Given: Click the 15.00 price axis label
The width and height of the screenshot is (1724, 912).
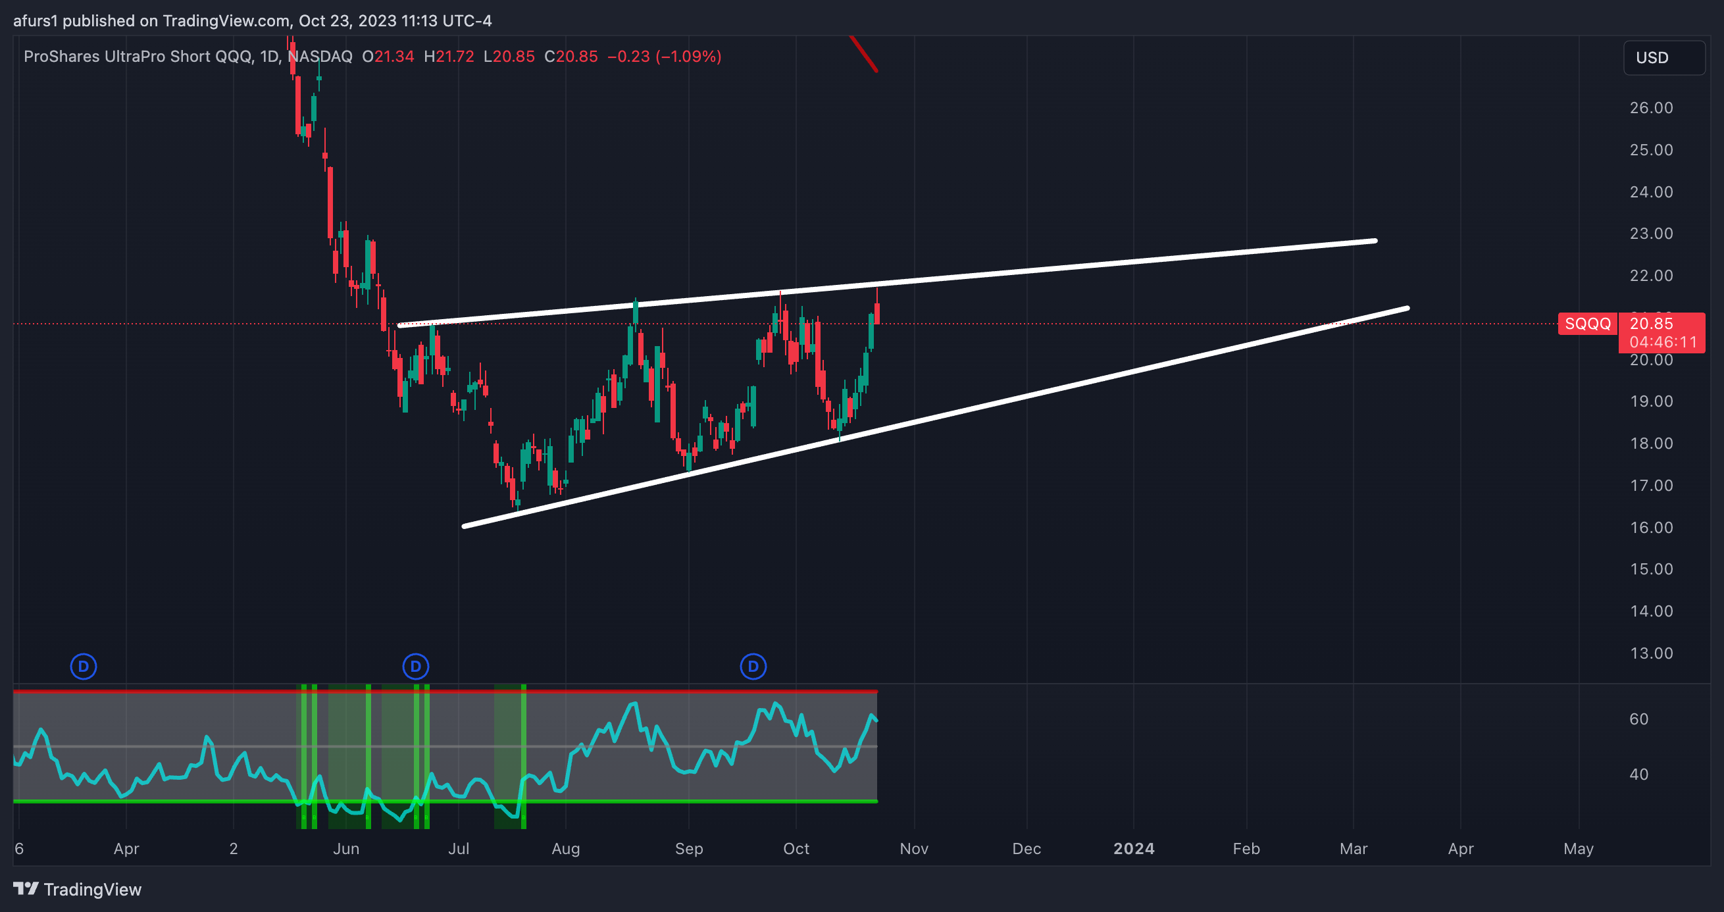Looking at the screenshot, I should coord(1651,569).
